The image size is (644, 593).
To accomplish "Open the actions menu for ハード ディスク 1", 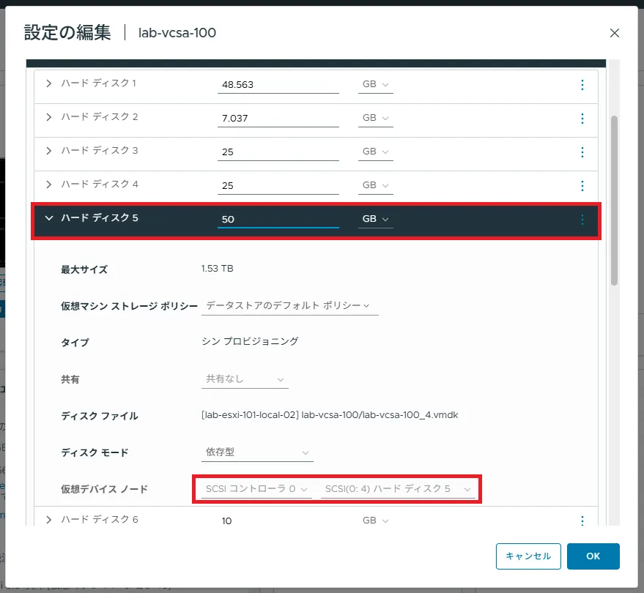I will 582,85.
